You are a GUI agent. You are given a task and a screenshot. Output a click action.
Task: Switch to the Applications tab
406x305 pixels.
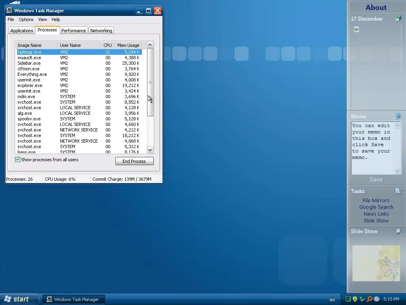[x=22, y=31]
